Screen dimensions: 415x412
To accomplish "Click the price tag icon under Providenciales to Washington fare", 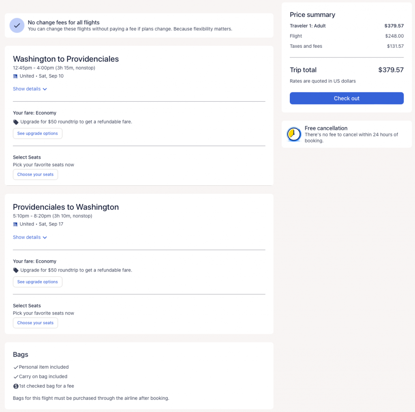I will point(16,270).
